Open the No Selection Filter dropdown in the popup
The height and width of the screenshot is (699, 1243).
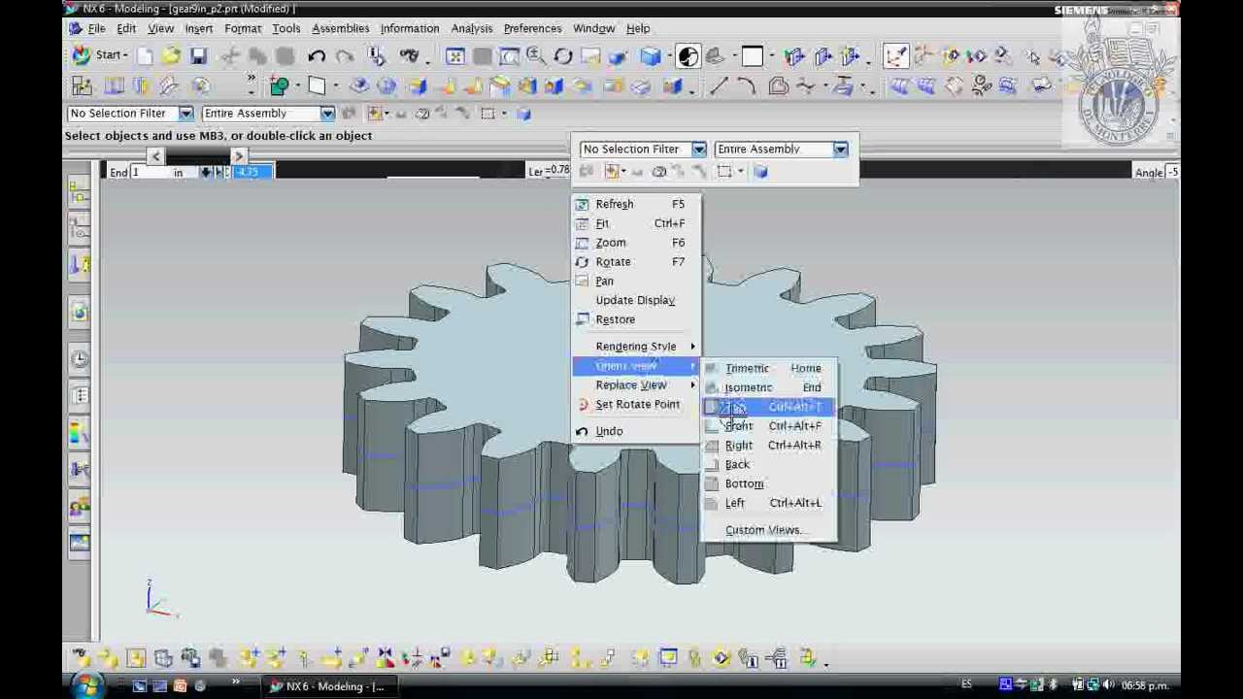(698, 150)
